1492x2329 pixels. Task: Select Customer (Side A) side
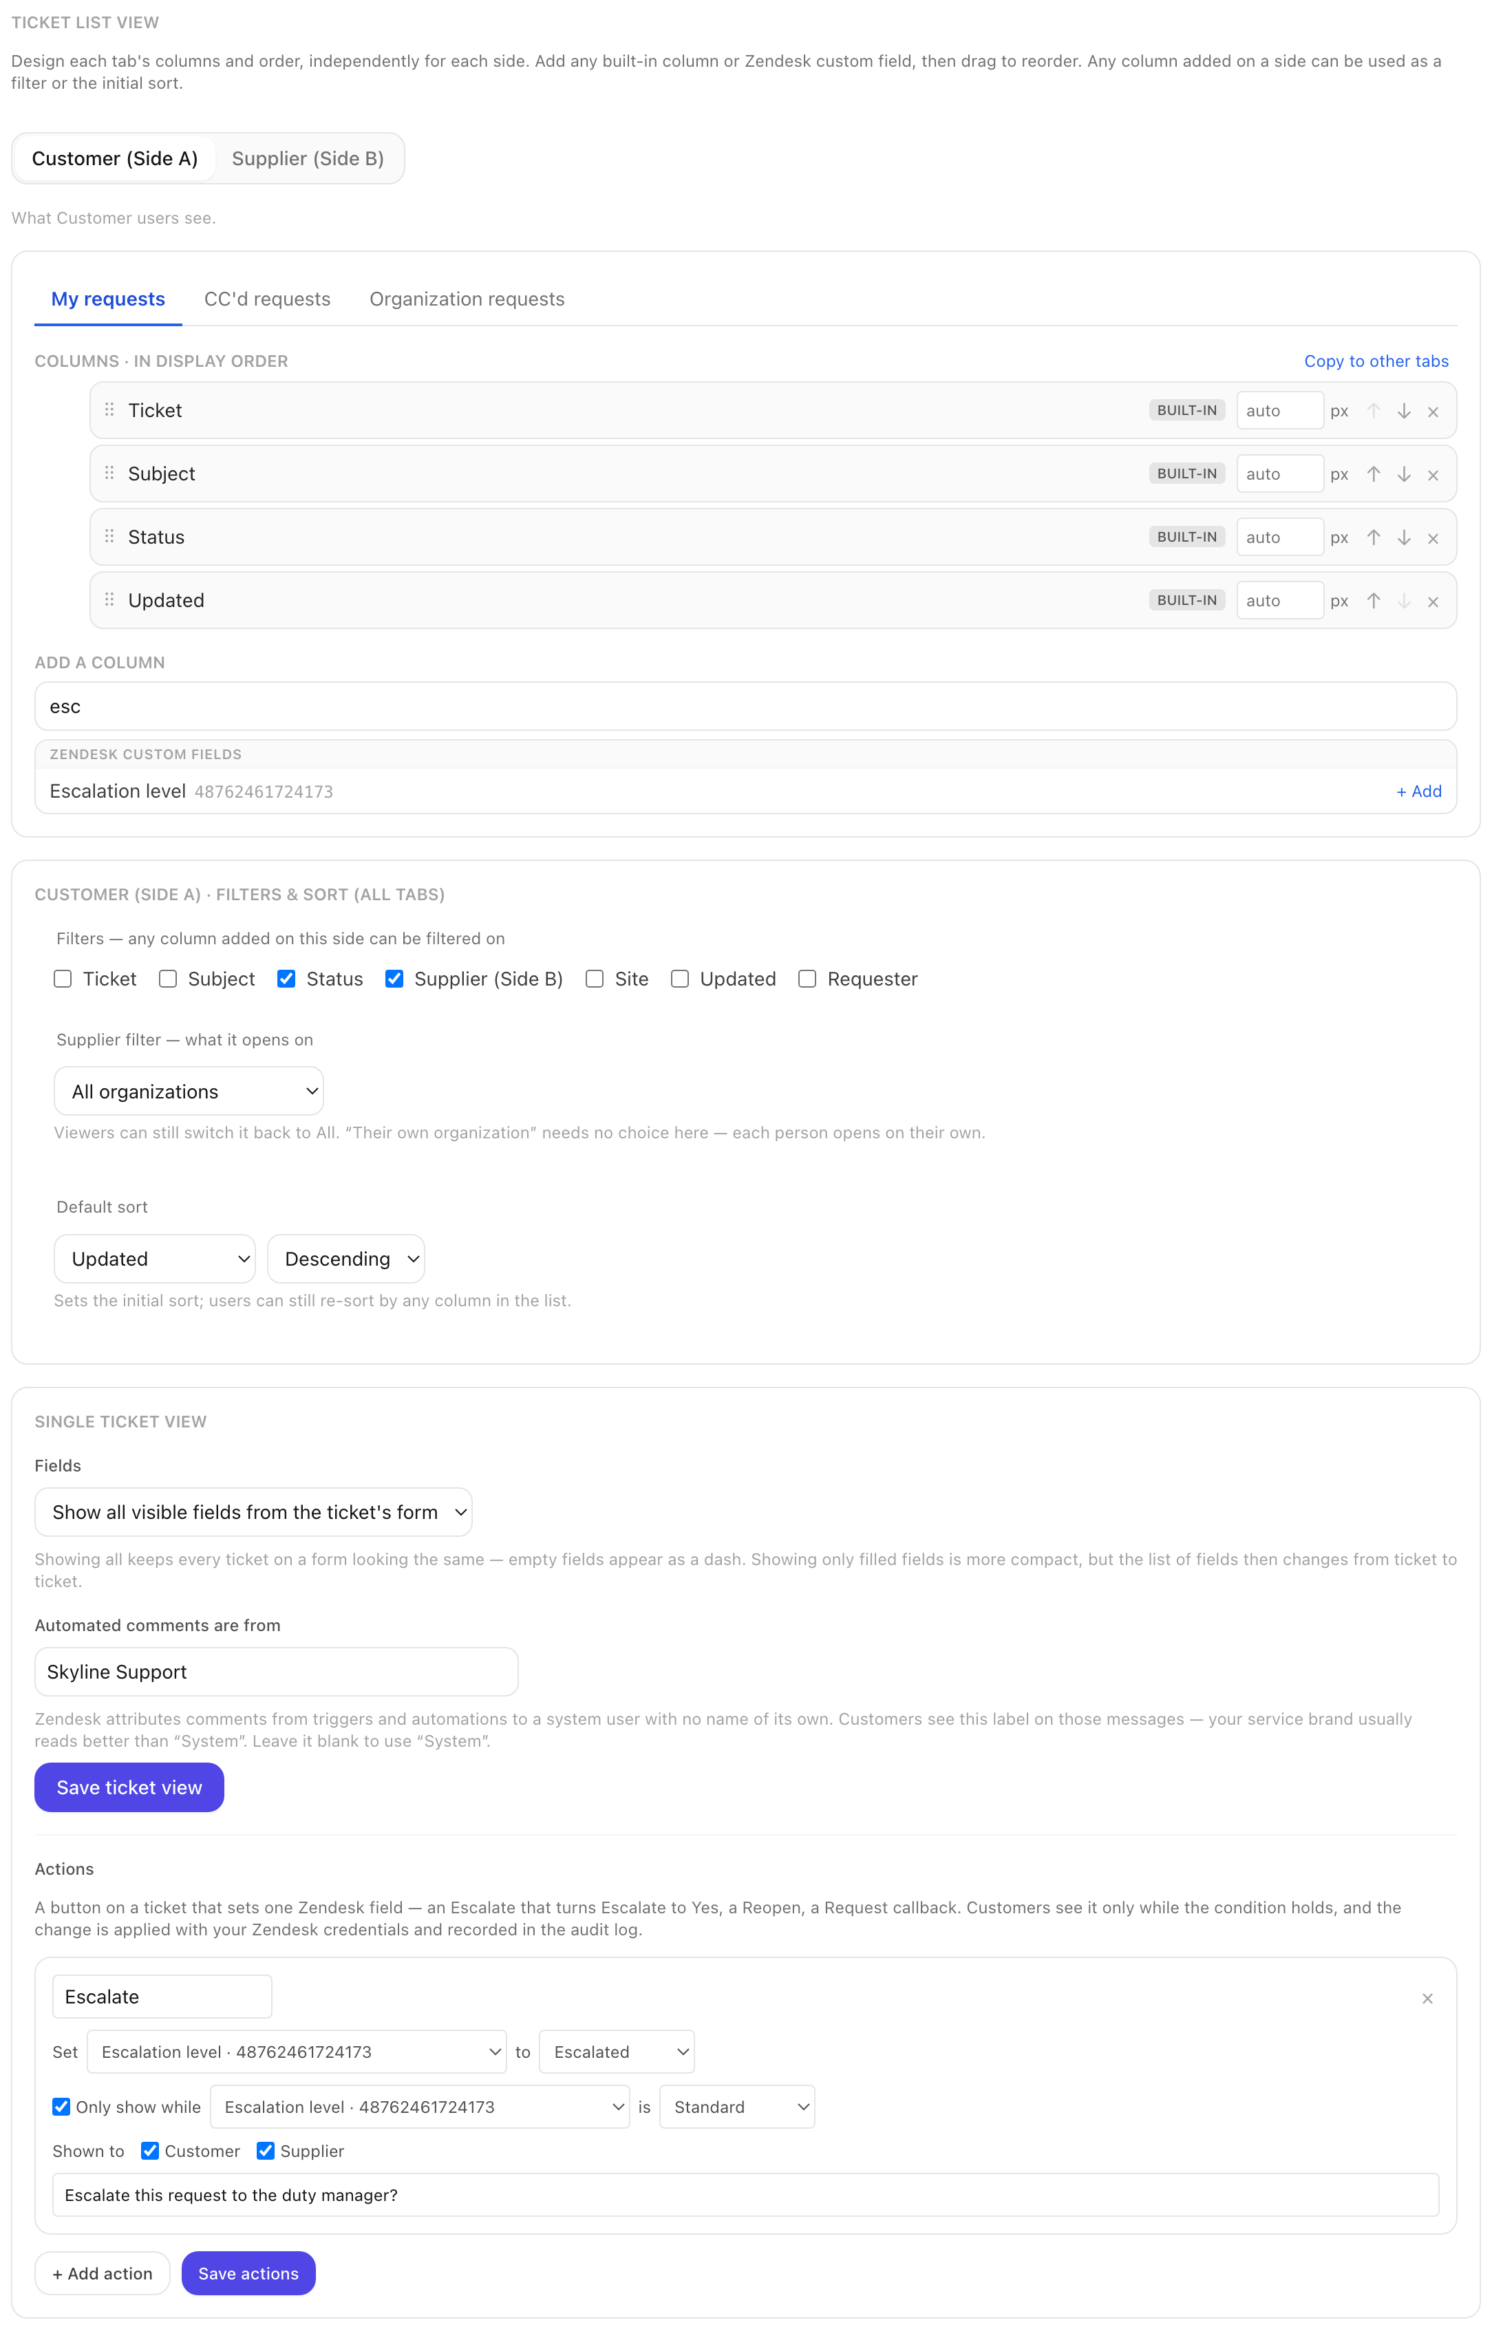pos(114,158)
